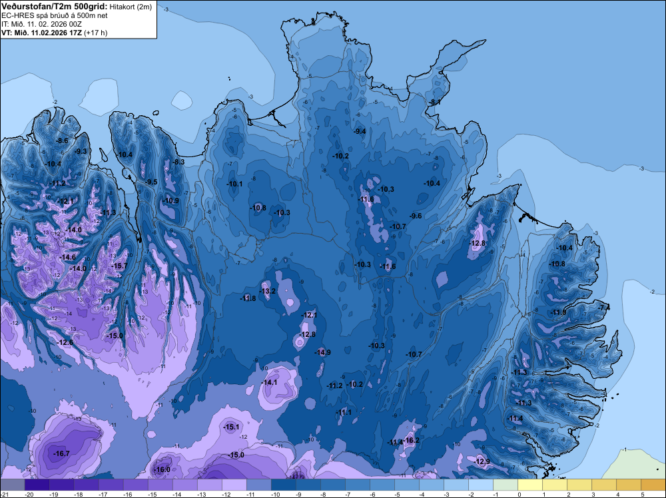Click the legend swatch labeled -10
Viewport: 666px width, 498px height.
coord(283,485)
